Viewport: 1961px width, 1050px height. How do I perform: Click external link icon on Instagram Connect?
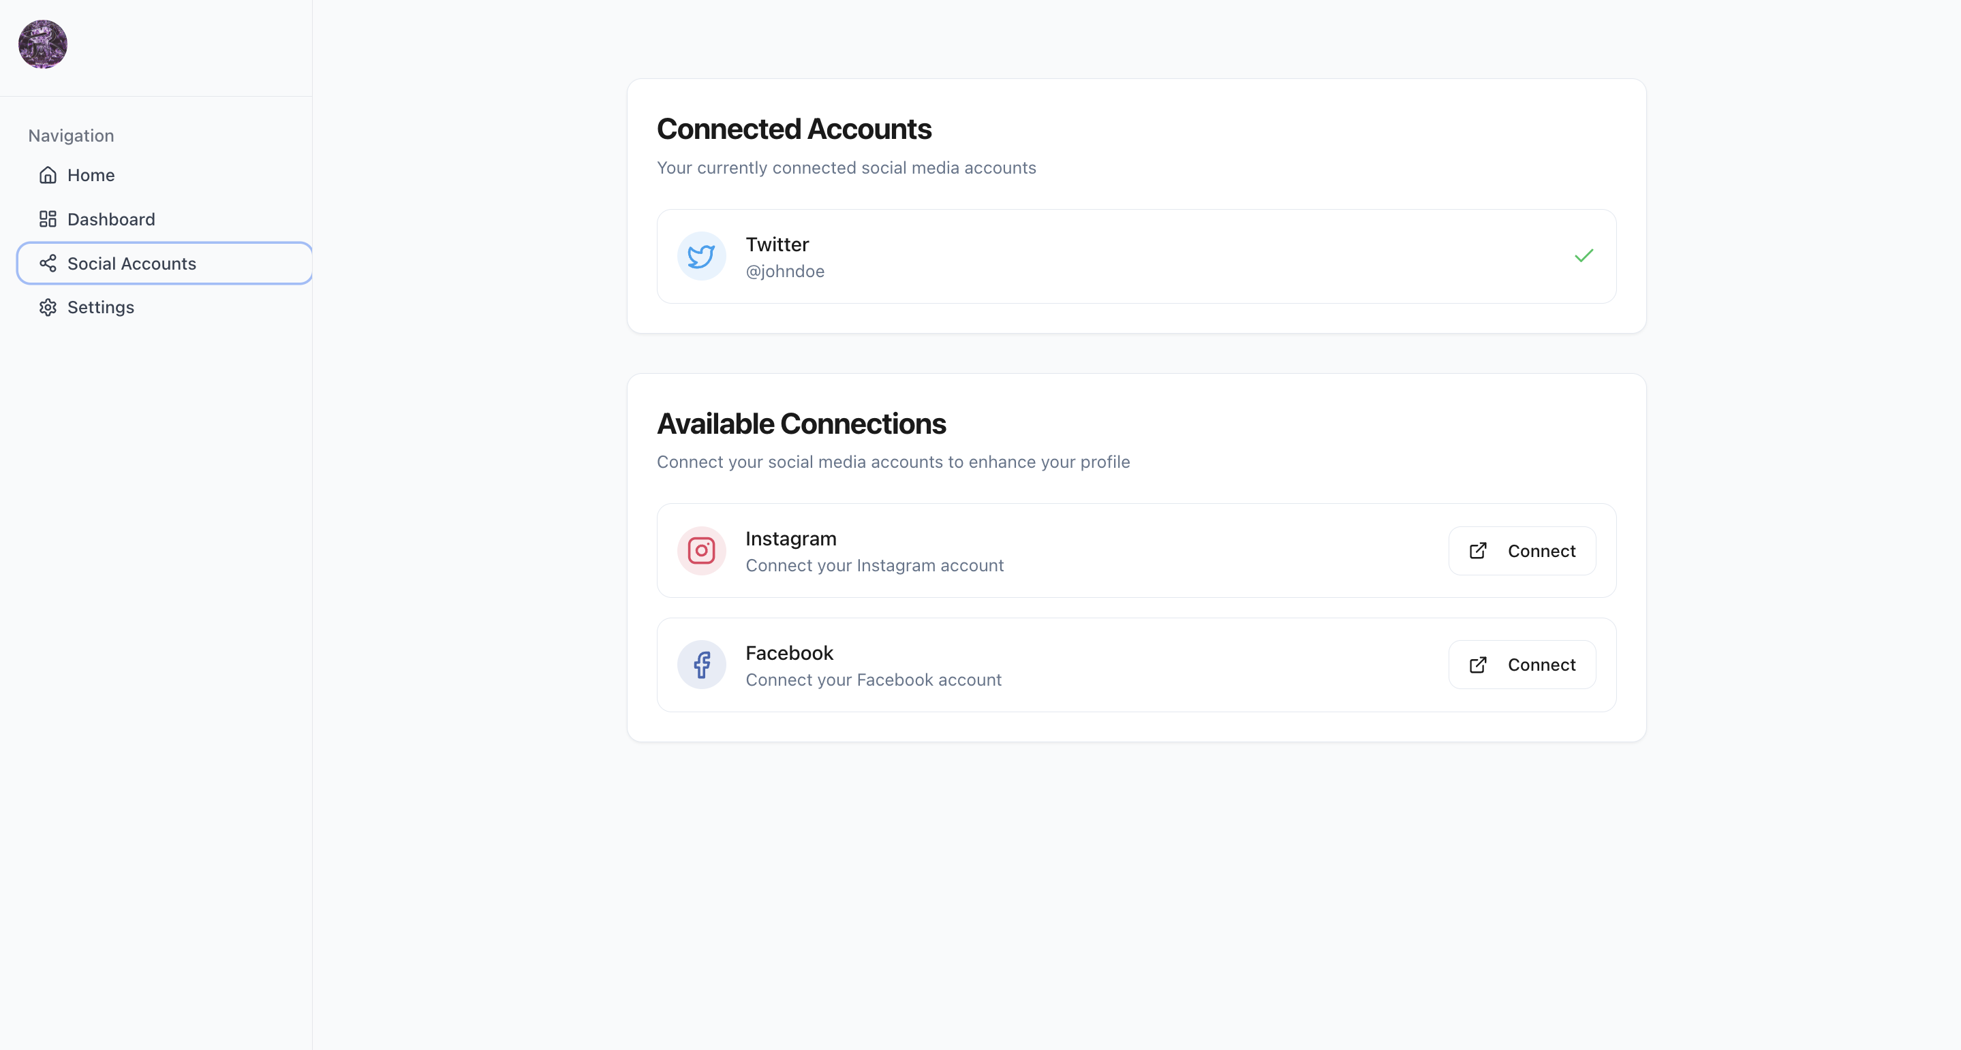(x=1478, y=550)
